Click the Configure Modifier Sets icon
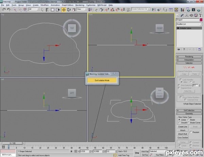Viewport: 204px width, 157px height. [200, 49]
